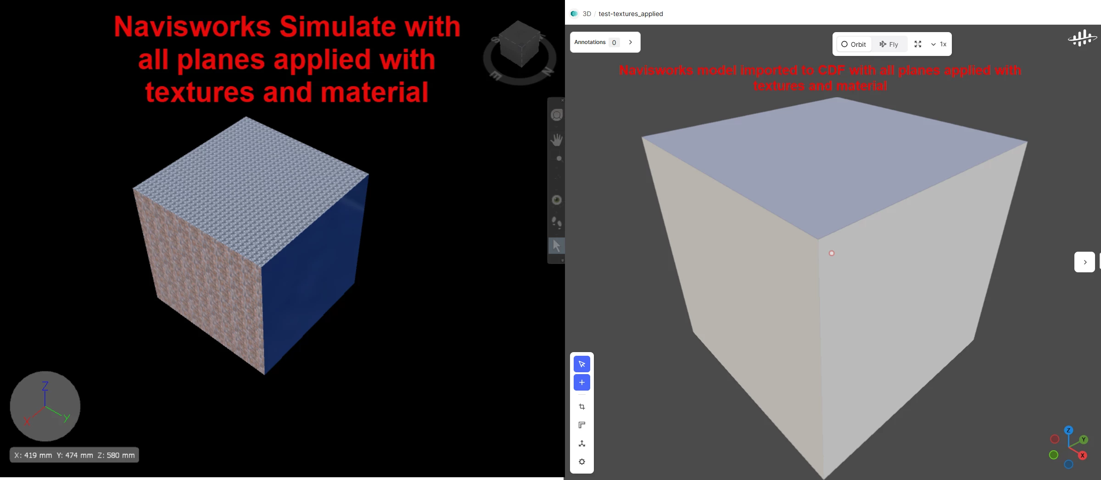Select the Walk footsteps tool
The width and height of the screenshot is (1101, 480).
point(557,223)
